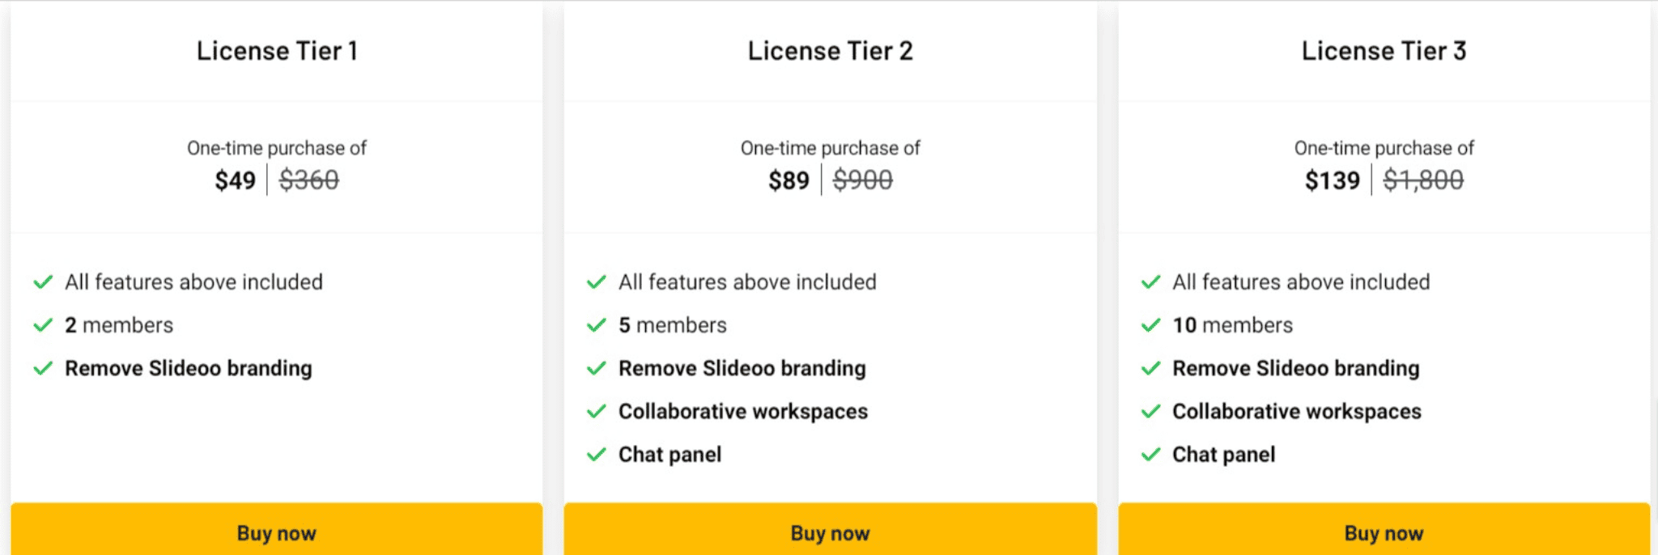This screenshot has width=1658, height=555.
Task: Select the License Tier 2 heading
Action: click(x=830, y=51)
